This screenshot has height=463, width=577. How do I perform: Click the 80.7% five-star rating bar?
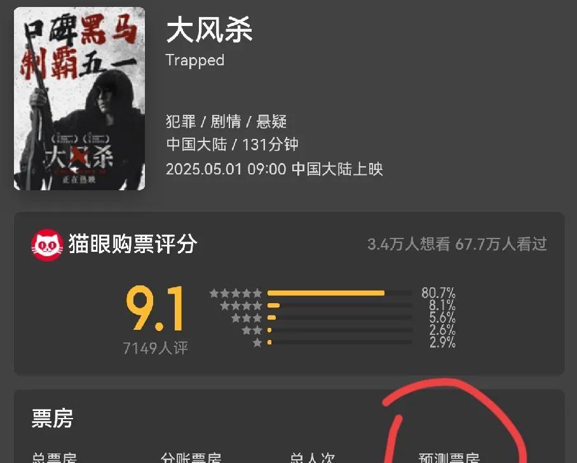[339, 293]
